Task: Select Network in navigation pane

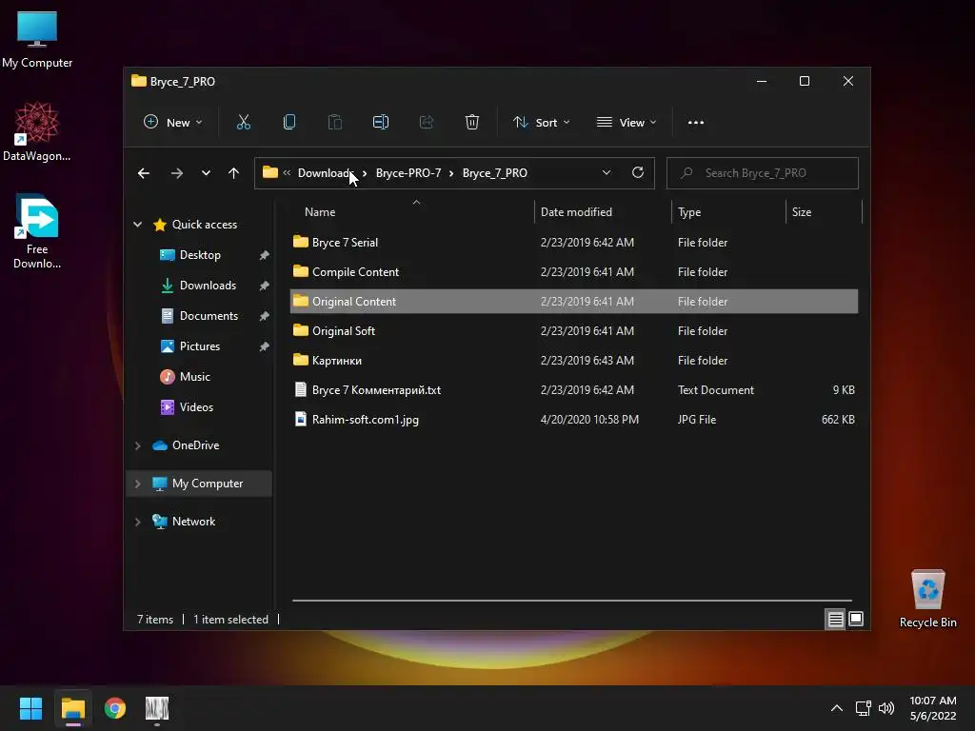Action: [x=193, y=522]
